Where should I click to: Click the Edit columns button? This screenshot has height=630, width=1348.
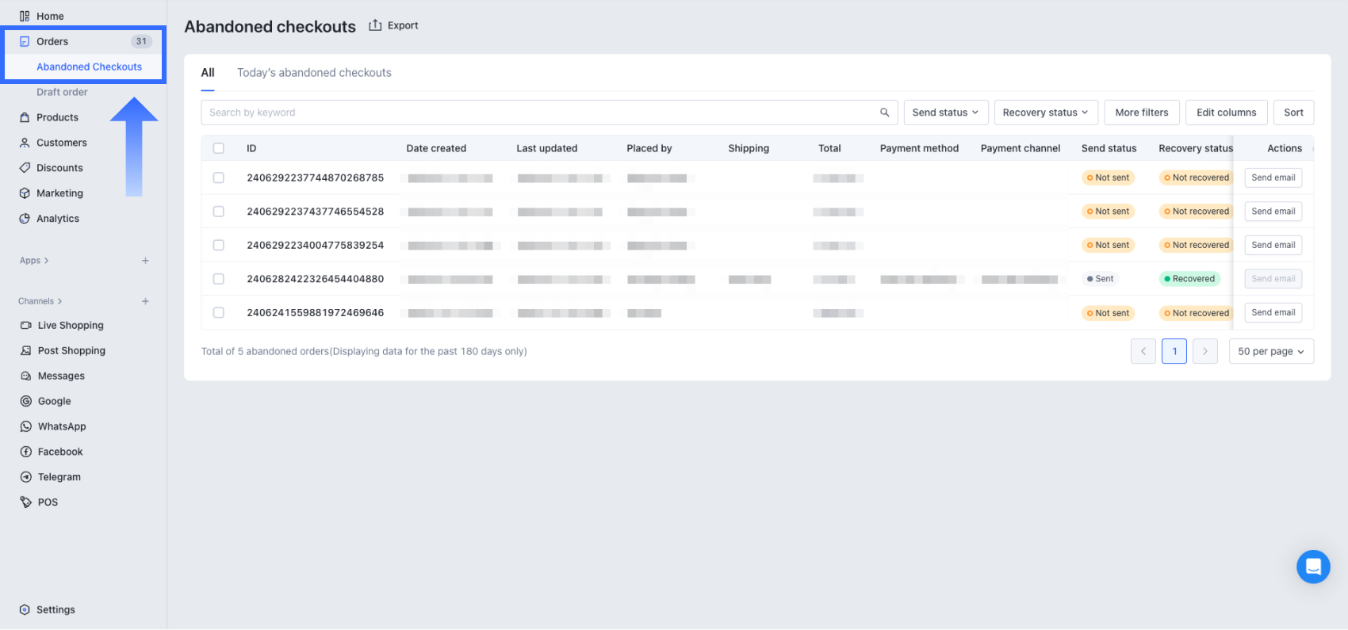tap(1226, 113)
